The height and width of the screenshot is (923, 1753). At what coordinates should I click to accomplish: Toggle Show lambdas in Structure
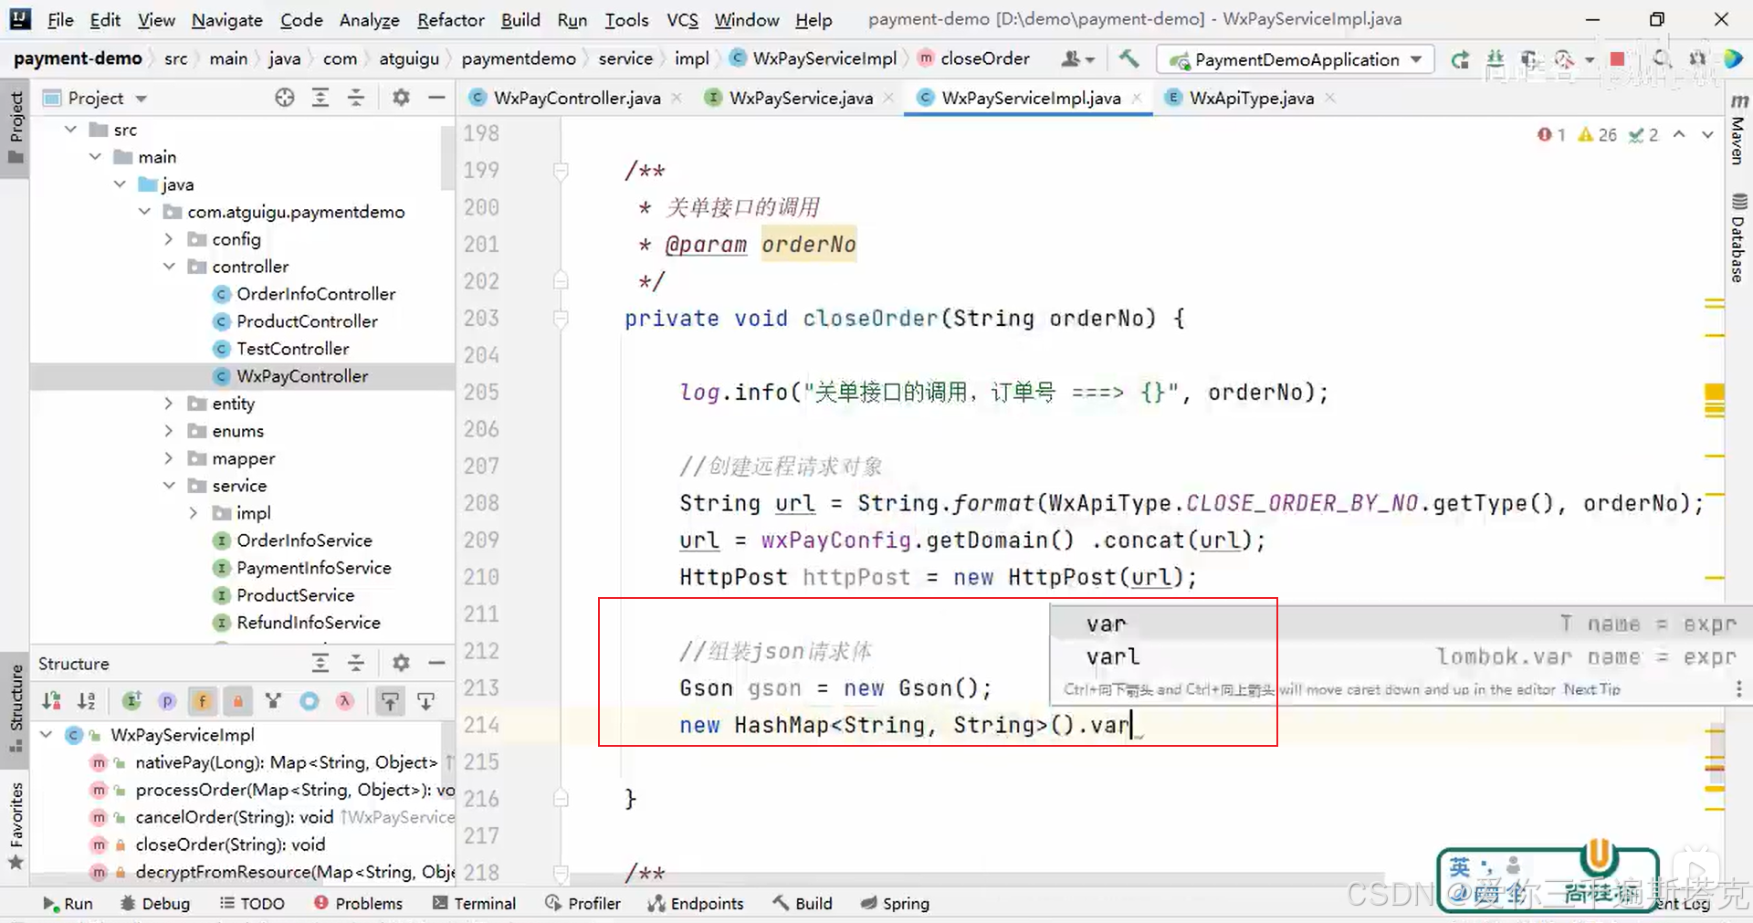(344, 701)
